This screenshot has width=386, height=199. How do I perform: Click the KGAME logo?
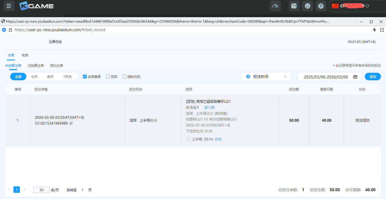click(x=37, y=6)
